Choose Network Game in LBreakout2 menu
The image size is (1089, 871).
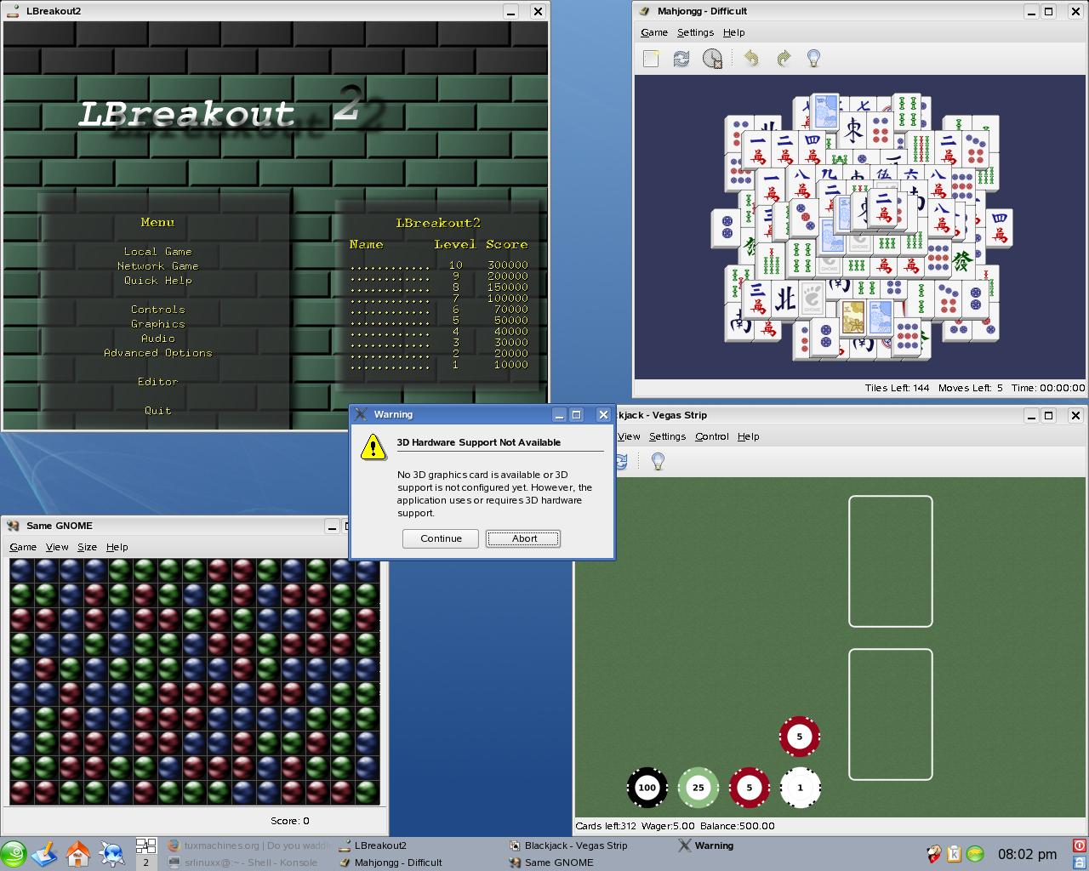(157, 266)
